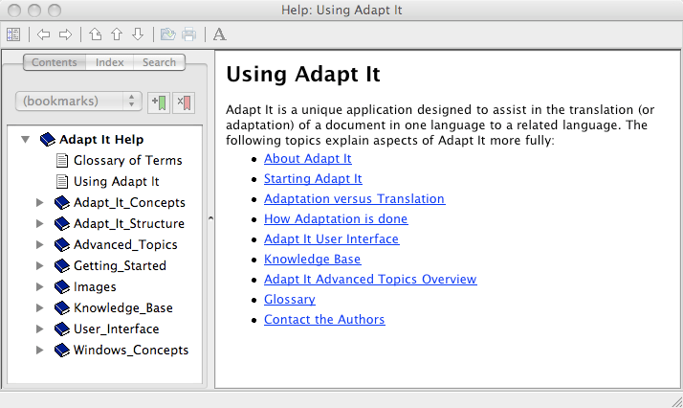Open How Adaptation is done link

click(336, 218)
